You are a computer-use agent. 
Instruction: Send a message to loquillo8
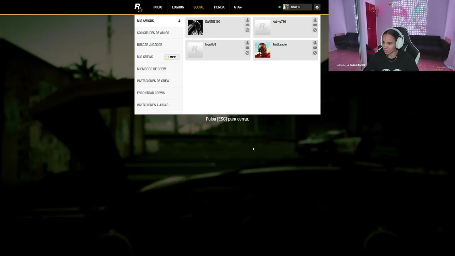247,48
